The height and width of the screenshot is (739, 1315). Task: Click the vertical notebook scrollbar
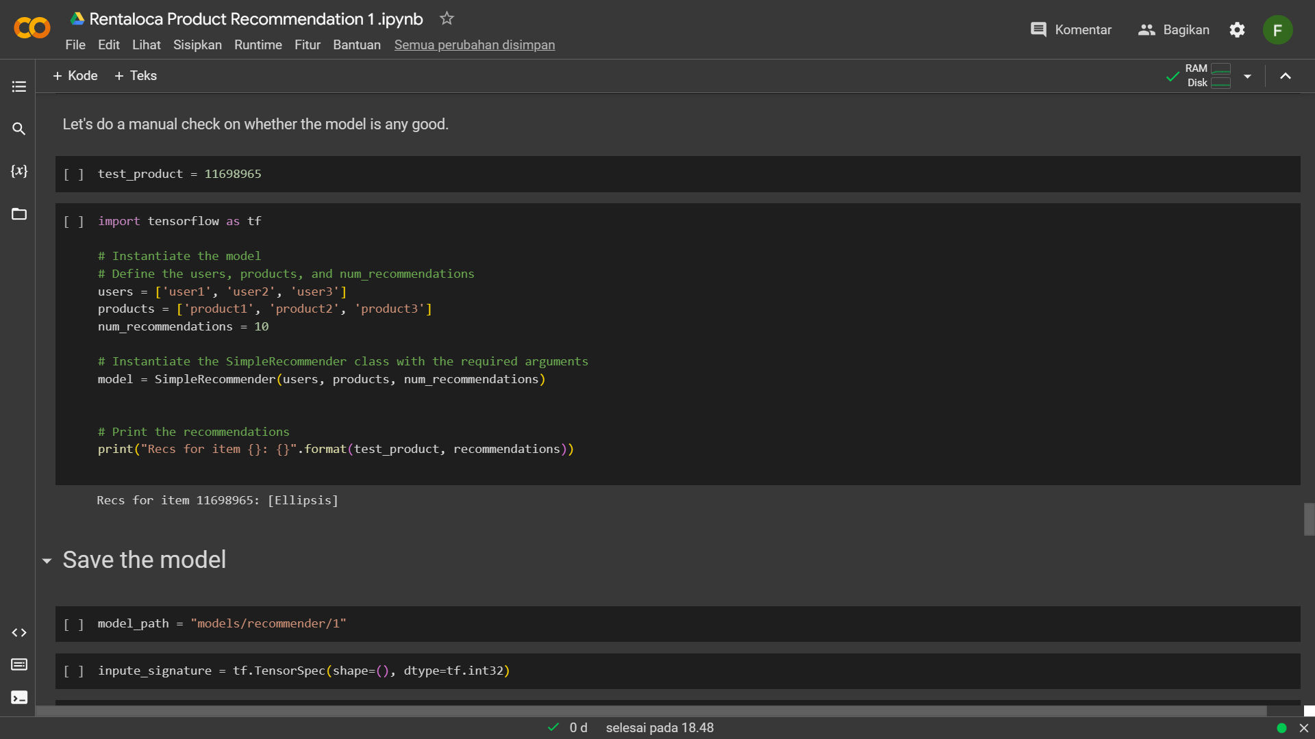pos(1308,520)
